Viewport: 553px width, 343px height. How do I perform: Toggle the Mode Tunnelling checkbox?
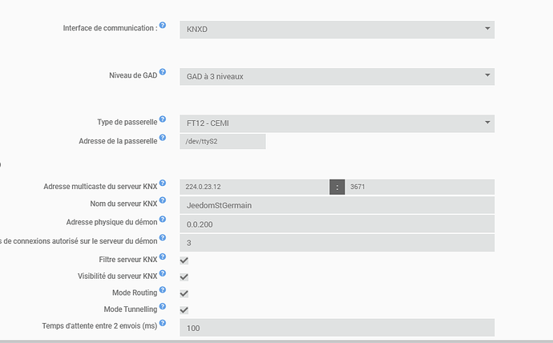pos(184,310)
